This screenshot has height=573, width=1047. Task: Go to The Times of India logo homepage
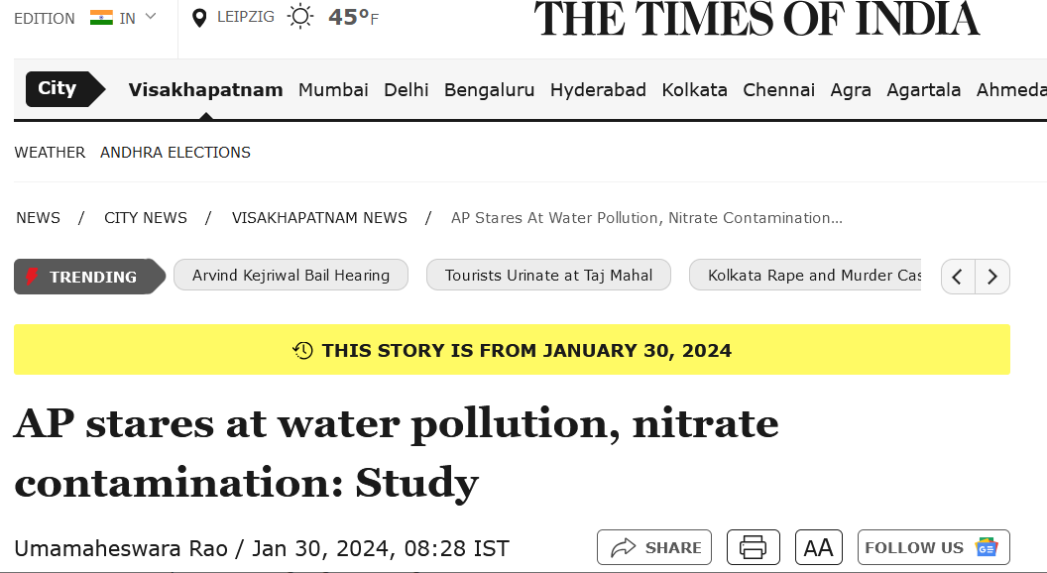click(756, 19)
